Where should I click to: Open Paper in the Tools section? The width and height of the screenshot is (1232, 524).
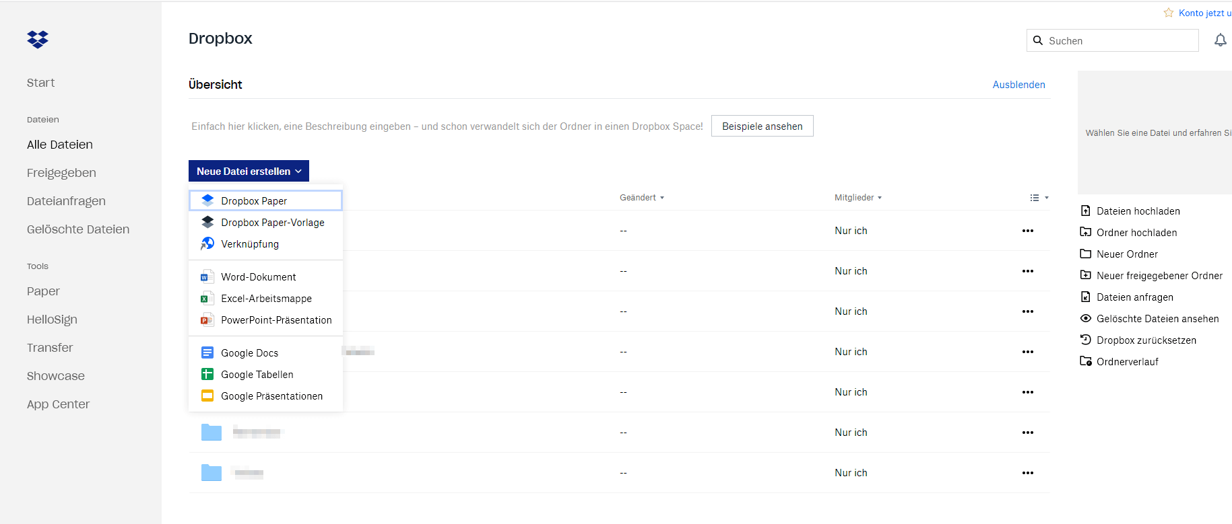pyautogui.click(x=43, y=291)
